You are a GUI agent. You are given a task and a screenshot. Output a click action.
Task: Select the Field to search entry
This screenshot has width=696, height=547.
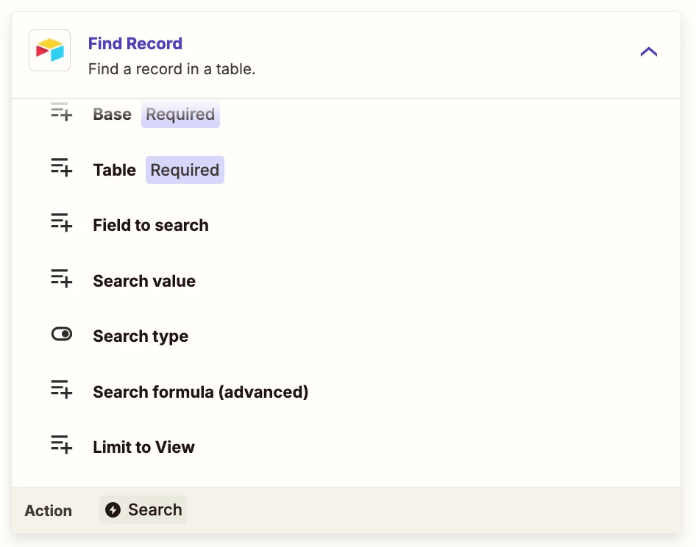[151, 226]
